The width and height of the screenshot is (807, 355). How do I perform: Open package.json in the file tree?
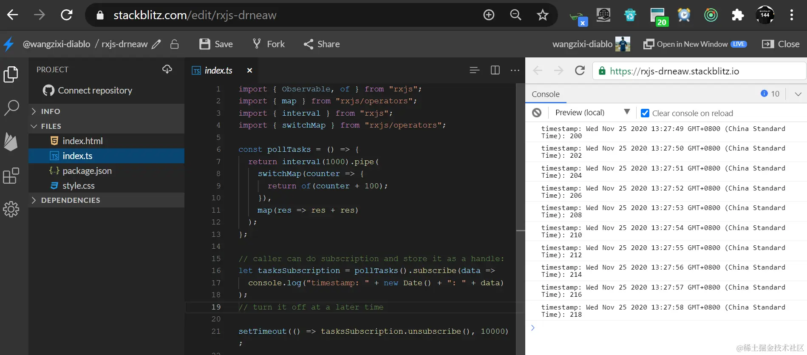click(106, 170)
